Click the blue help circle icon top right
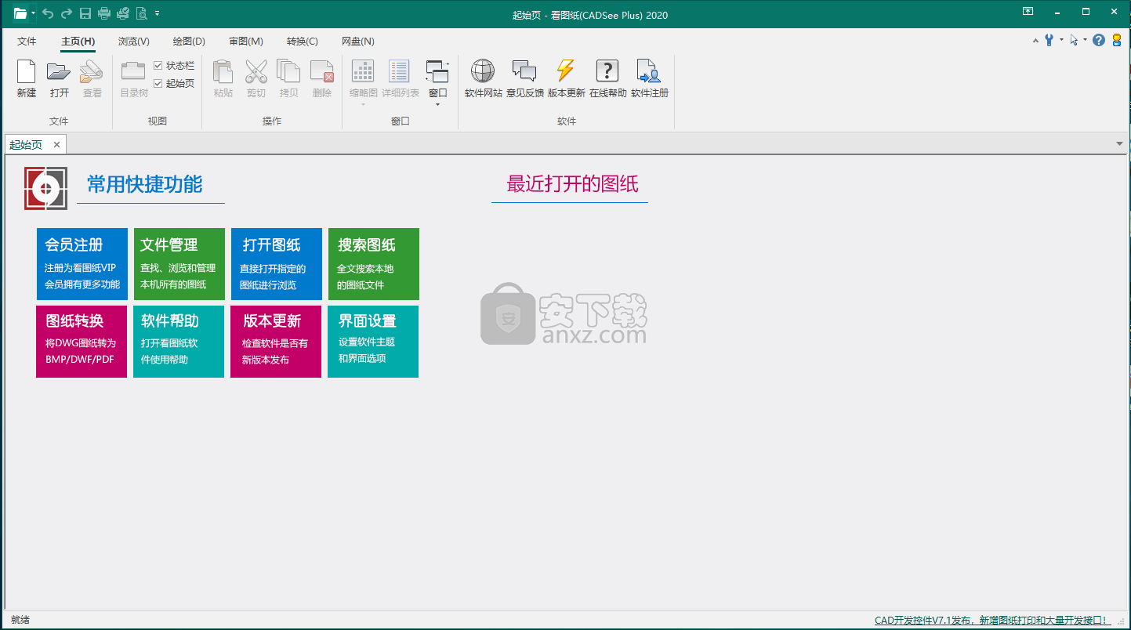The image size is (1131, 630). pyautogui.click(x=1099, y=40)
